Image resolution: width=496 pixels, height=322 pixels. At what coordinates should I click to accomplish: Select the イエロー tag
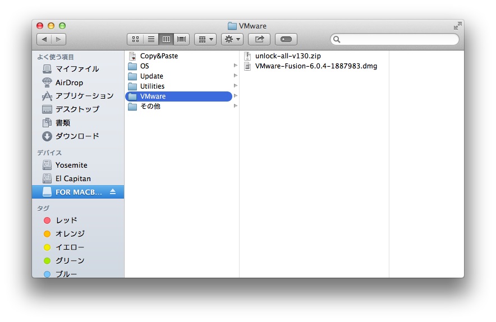78,247
